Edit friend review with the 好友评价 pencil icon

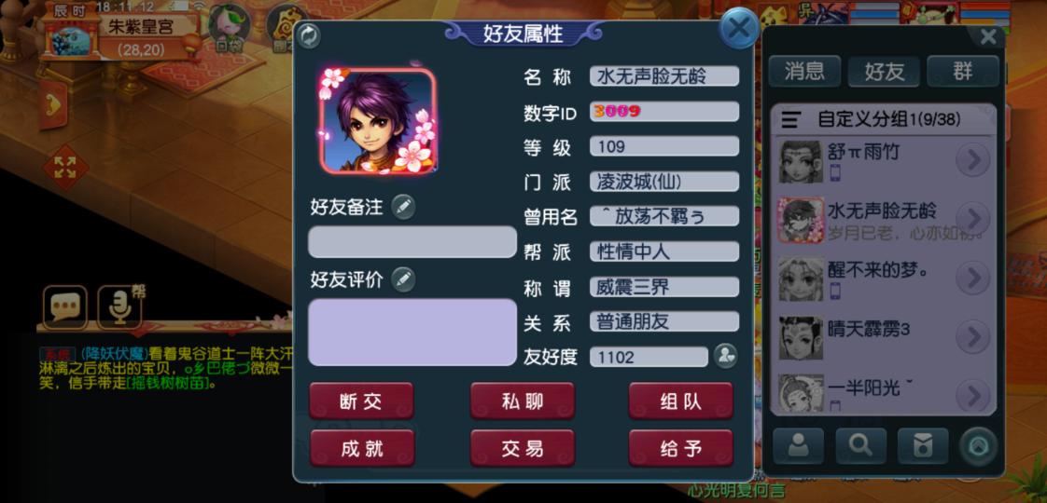402,279
